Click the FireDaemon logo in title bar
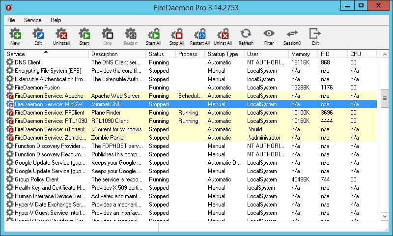This screenshot has width=393, height=236. click(x=8, y=7)
